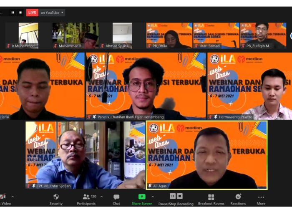This screenshot has width=292, height=207.
Task: Open the 'on YouTube' live stream dropdown
Action: click(52, 13)
